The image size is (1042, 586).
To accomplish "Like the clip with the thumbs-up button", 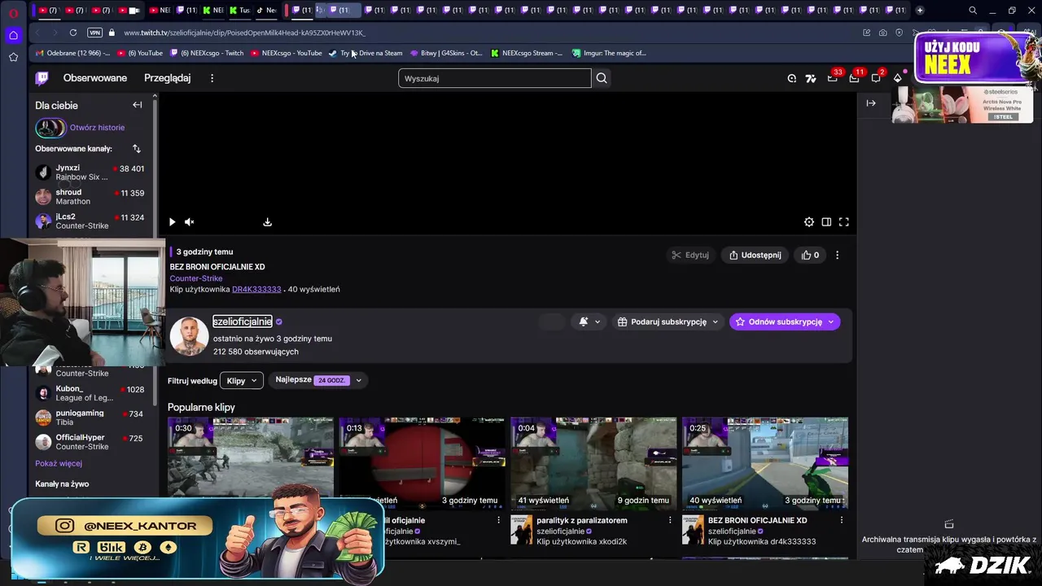I will click(810, 255).
